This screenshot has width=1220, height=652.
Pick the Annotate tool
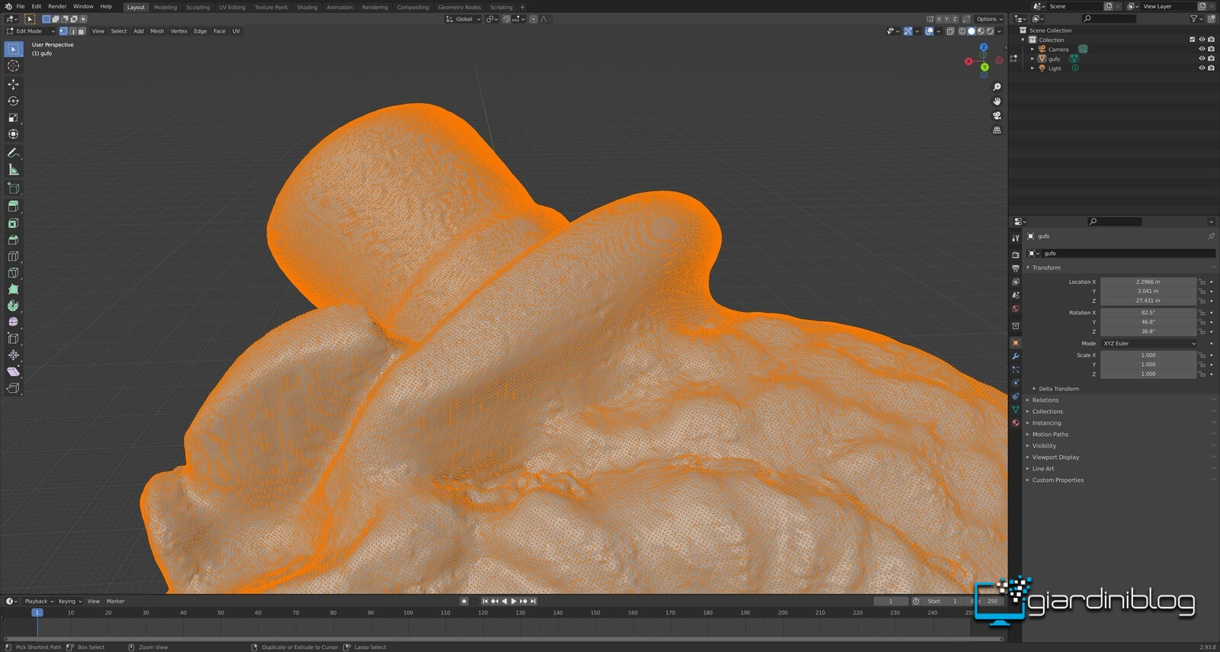click(x=13, y=153)
